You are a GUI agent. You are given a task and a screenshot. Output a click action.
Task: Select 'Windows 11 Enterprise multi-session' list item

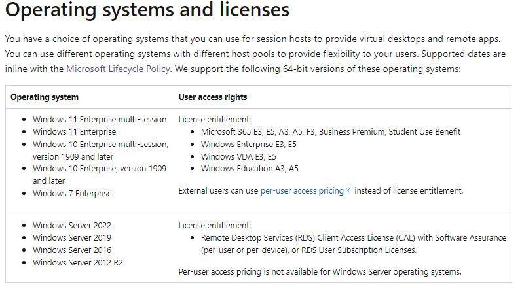tap(100, 120)
